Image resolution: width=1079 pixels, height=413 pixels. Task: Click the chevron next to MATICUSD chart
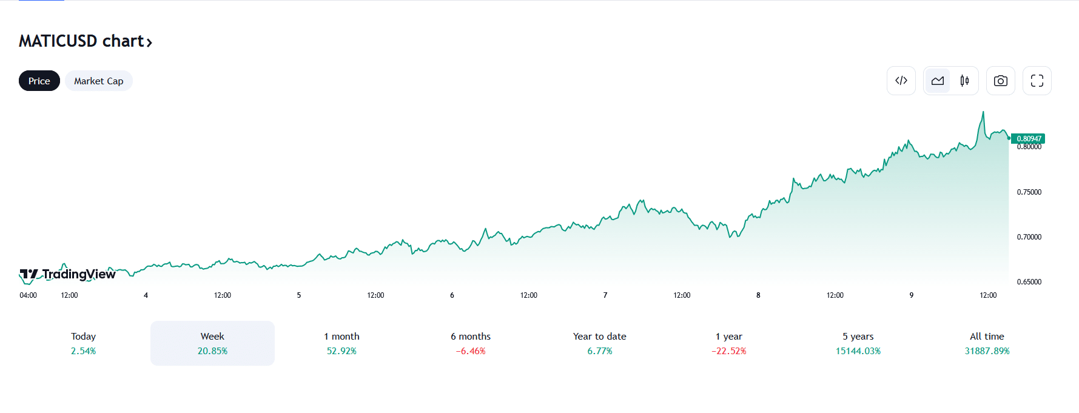click(149, 42)
